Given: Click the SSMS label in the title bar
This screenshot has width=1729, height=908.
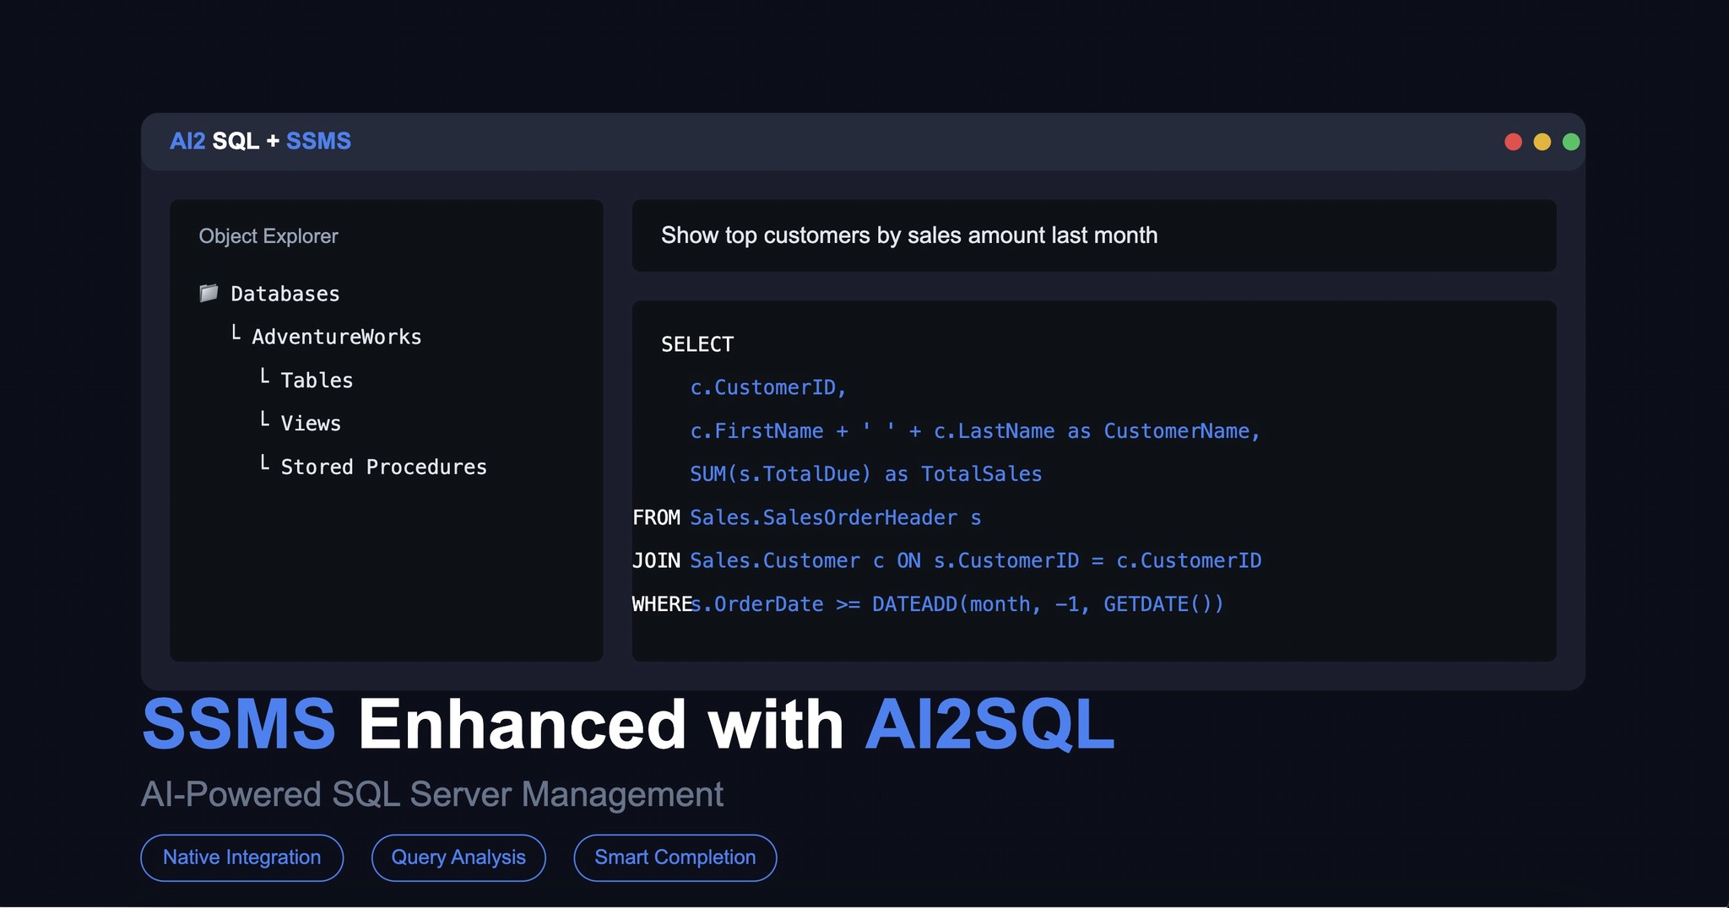Looking at the screenshot, I should [x=319, y=141].
